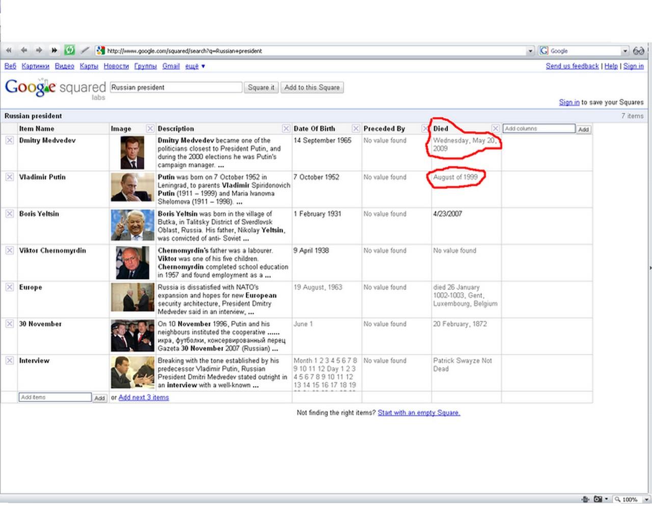Click Start with an empty Square link

(419, 413)
